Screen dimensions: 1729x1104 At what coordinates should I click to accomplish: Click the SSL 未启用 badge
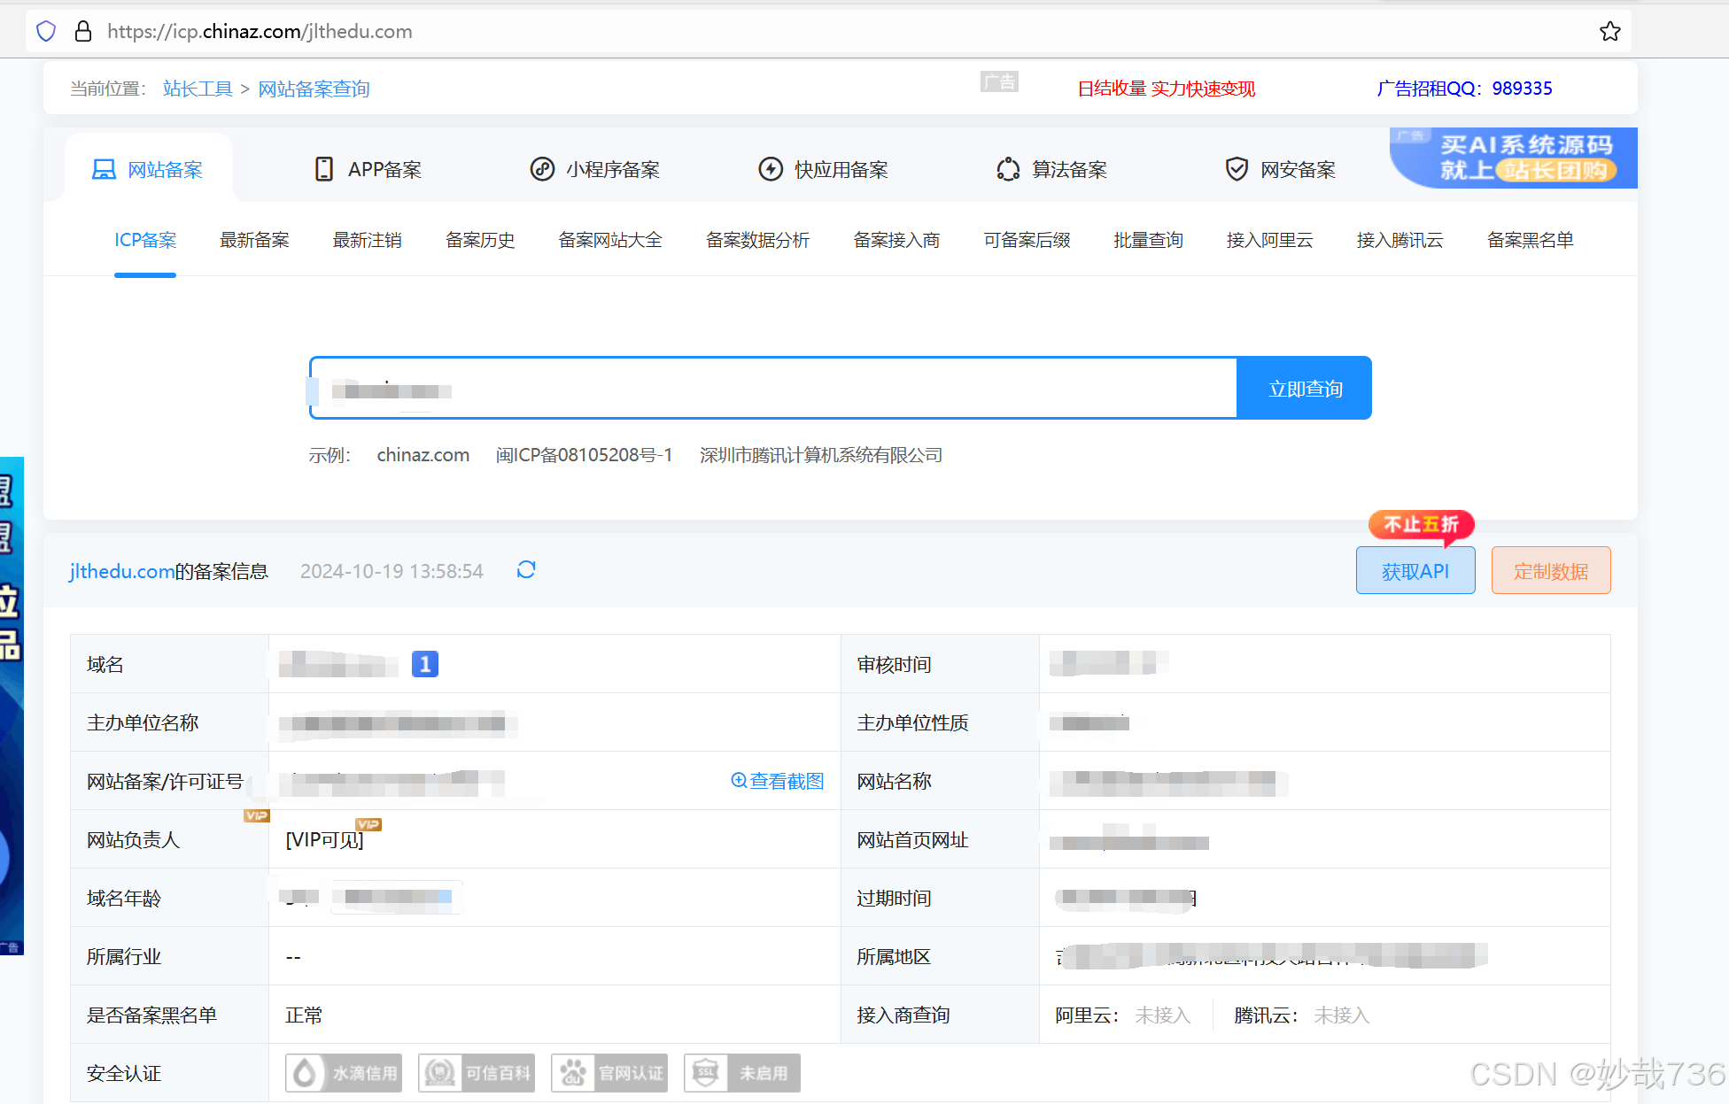click(x=742, y=1073)
